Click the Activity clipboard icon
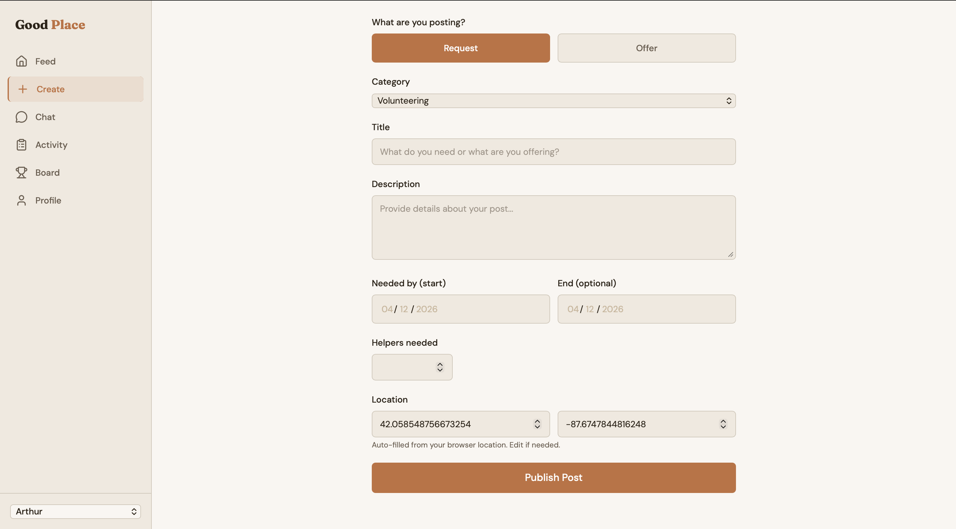The height and width of the screenshot is (529, 956). pos(21,145)
